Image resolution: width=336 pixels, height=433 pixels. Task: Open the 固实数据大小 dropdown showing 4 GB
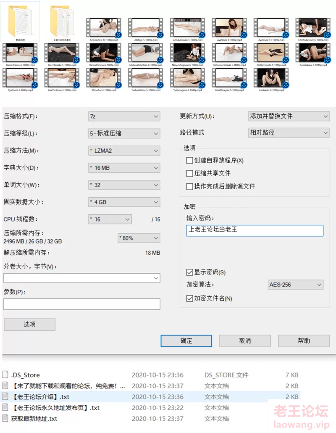[124, 202]
